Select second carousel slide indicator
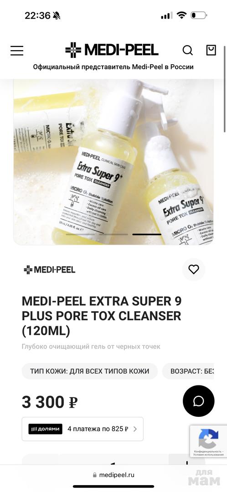The image size is (227, 492). 113,235
